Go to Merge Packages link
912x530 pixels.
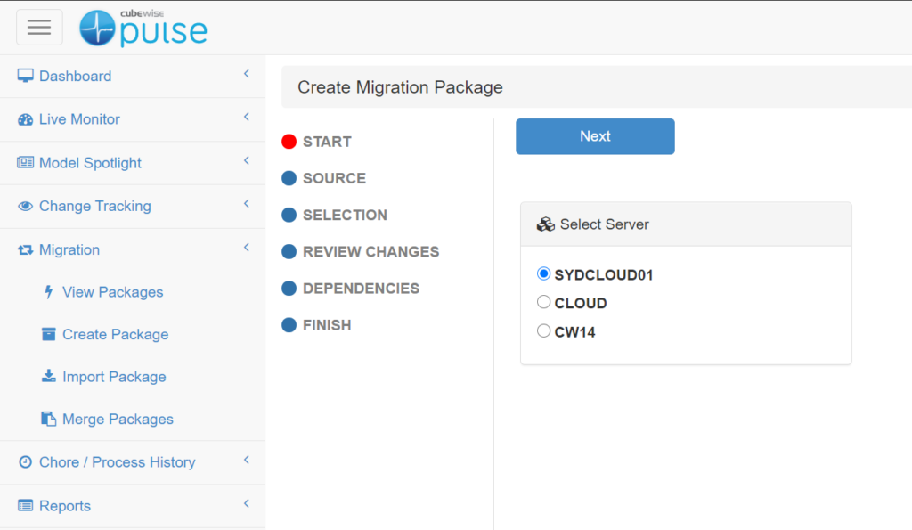pos(118,420)
